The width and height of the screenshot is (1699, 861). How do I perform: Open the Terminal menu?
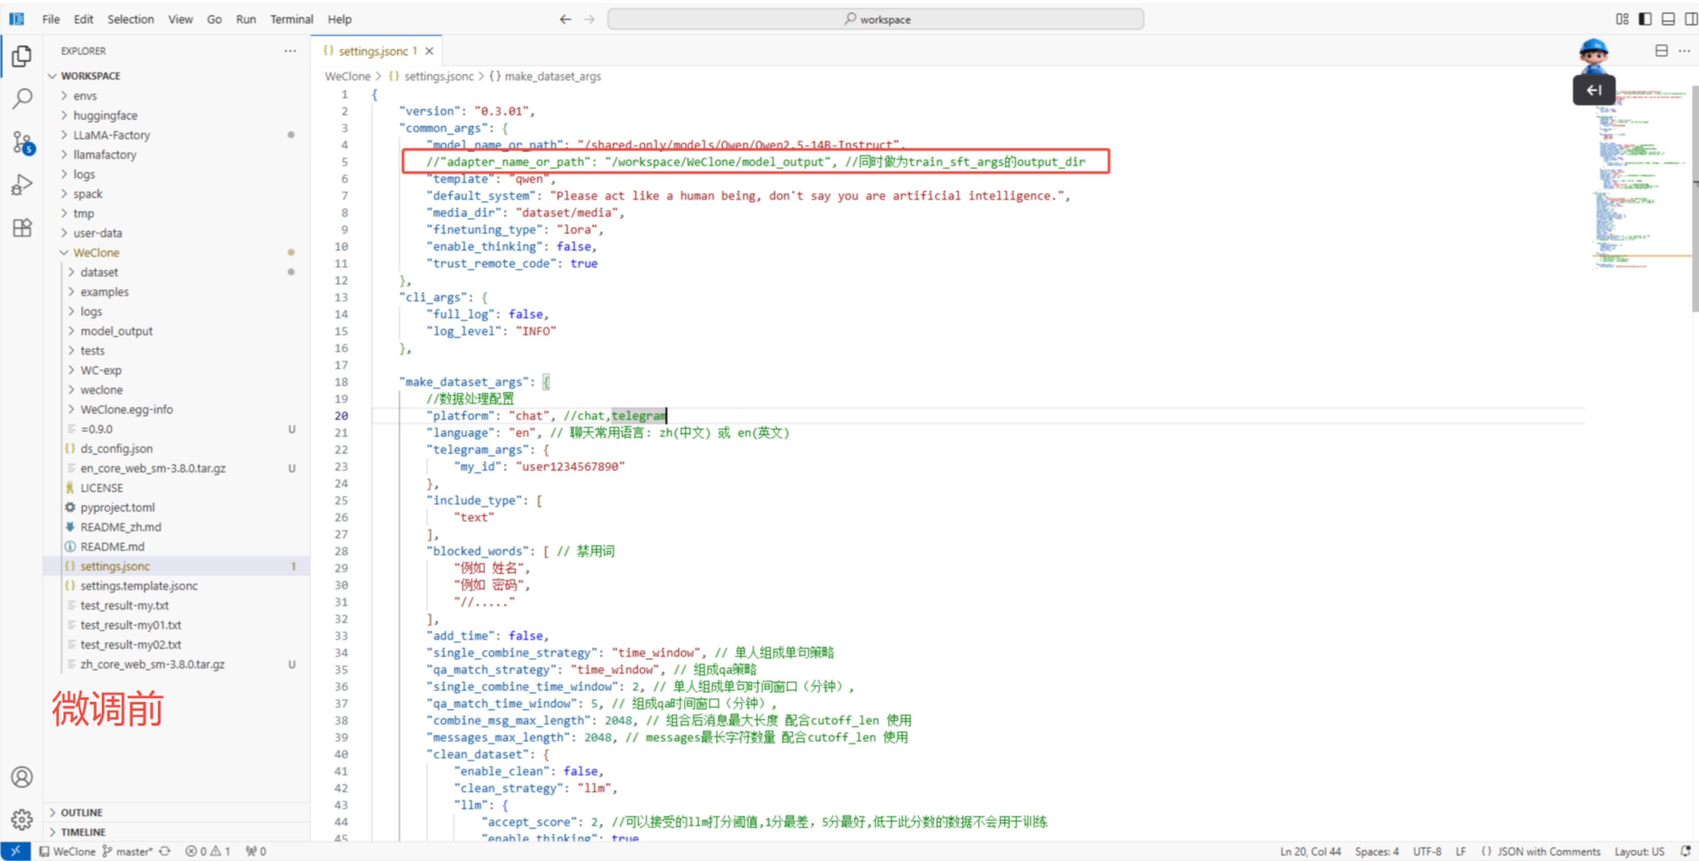(291, 19)
